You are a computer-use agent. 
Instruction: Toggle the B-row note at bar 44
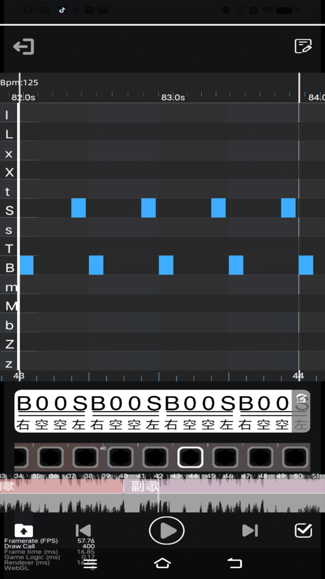(306, 265)
